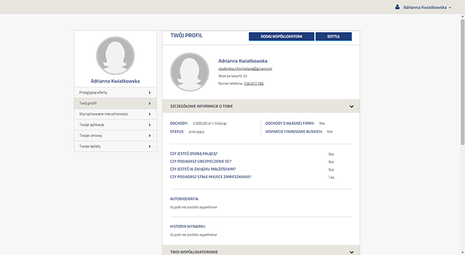This screenshot has width=465, height=255.
Task: Click chevron next to Twoje aplikacje
Action: [x=149, y=125]
